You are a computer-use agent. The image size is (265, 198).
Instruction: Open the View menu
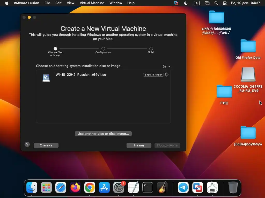coord(70,3)
